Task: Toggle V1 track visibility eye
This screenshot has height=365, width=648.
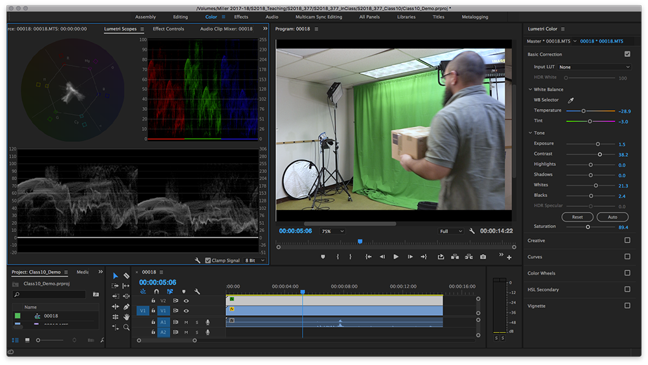Action: pos(186,311)
